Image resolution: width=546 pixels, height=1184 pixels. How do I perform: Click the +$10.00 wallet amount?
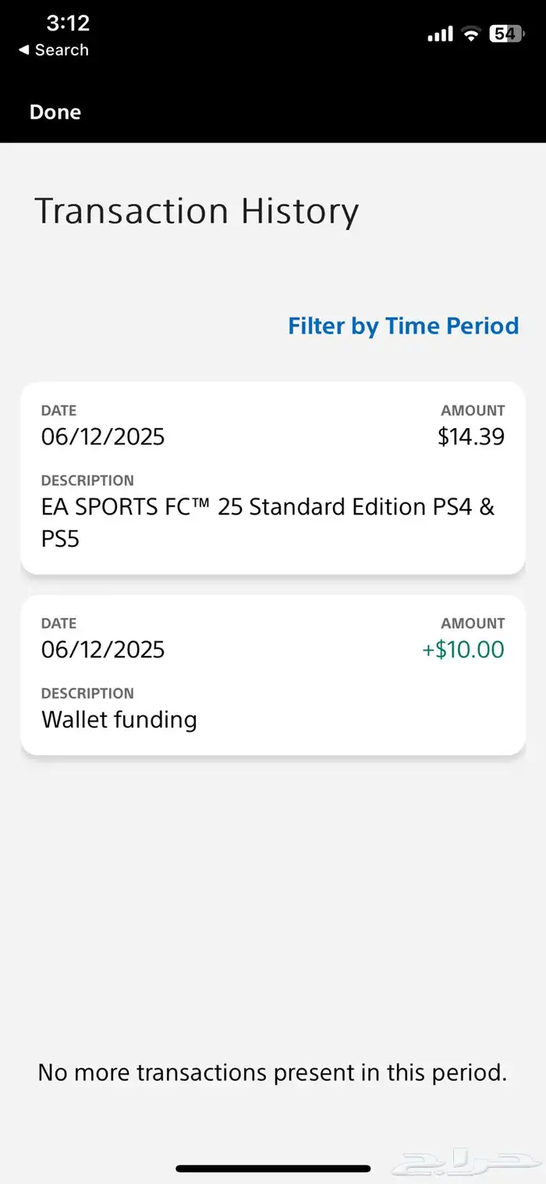463,650
